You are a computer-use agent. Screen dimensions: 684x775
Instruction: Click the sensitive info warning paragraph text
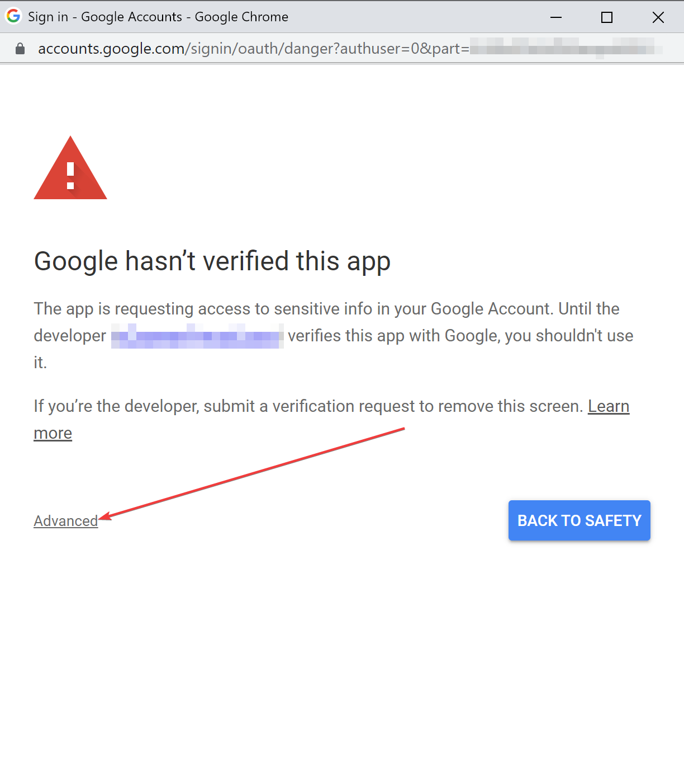tap(334, 336)
